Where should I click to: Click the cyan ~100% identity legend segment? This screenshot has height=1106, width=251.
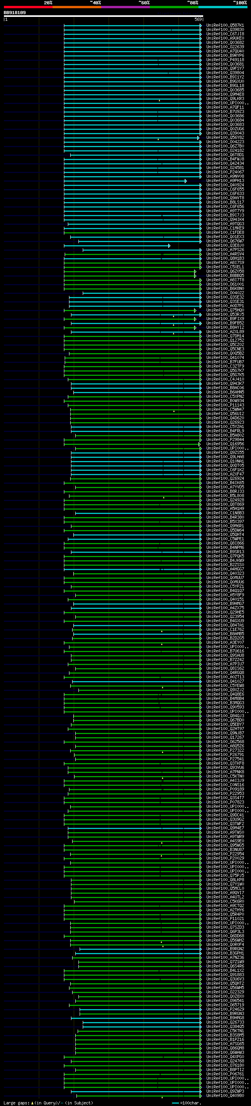point(223,7)
